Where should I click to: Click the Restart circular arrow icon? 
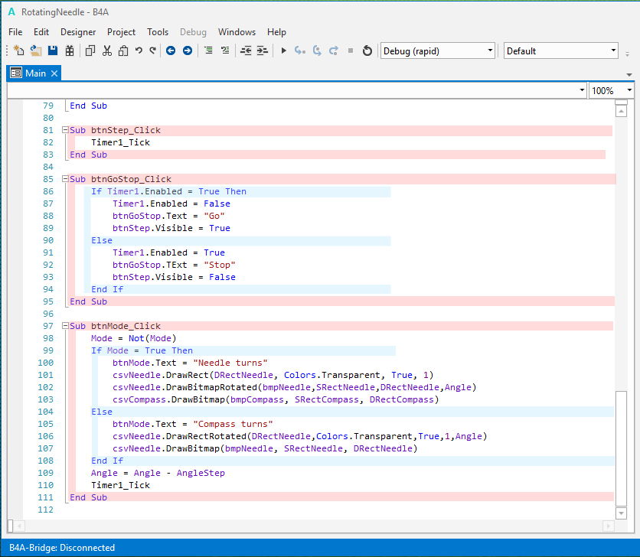click(367, 50)
